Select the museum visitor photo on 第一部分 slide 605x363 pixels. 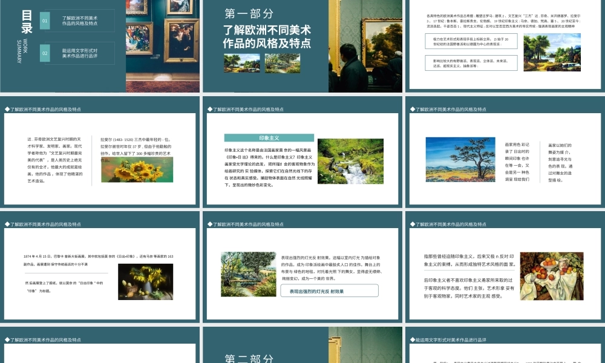click(365, 46)
